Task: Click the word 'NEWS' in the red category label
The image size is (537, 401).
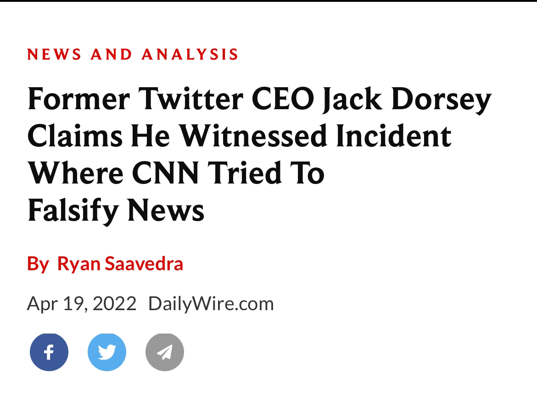Action: point(54,55)
